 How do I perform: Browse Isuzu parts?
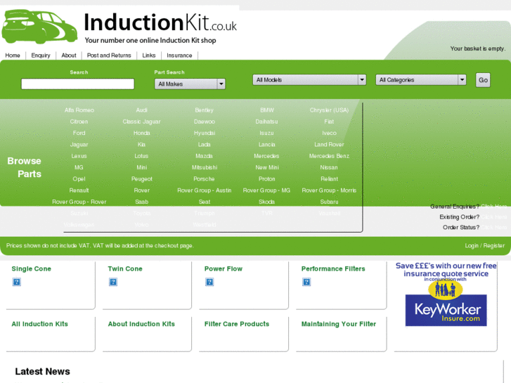pos(266,133)
